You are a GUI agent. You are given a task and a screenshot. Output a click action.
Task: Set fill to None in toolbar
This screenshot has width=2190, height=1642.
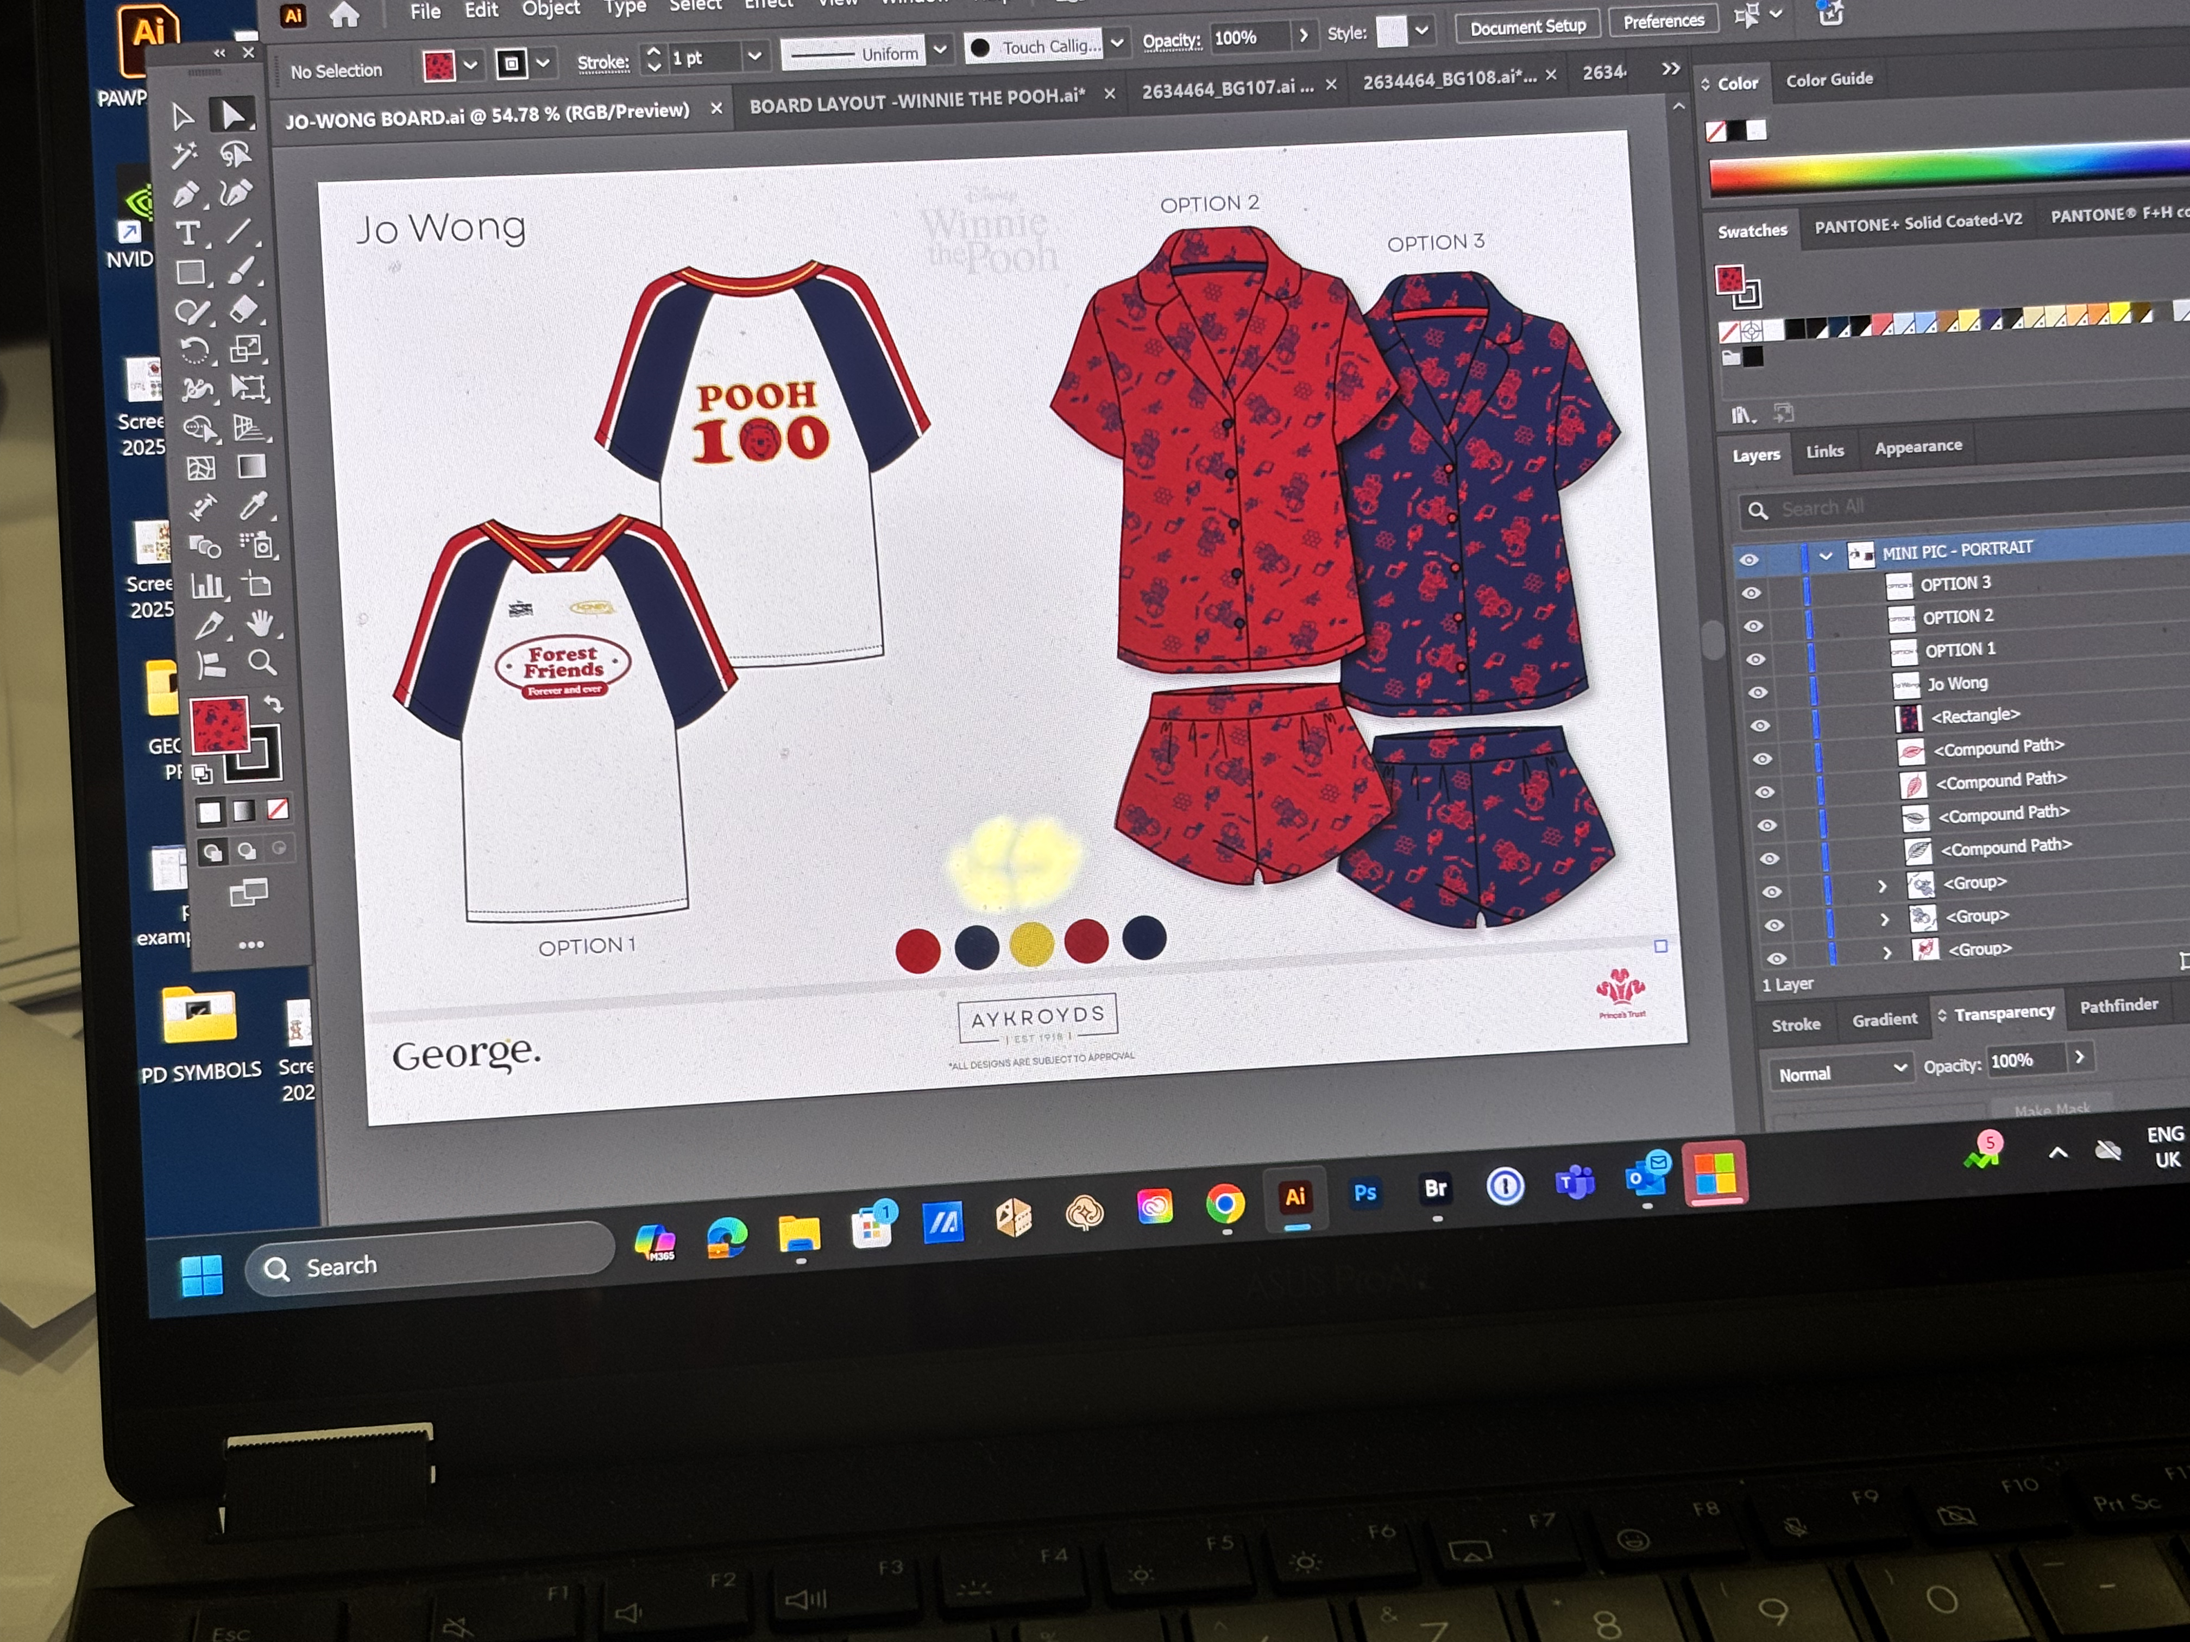point(278,810)
